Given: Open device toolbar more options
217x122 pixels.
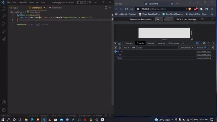Looking at the screenshot, I should [x=213, y=19].
